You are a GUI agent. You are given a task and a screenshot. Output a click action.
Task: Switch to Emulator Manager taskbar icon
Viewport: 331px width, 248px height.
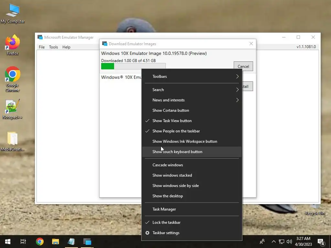pos(87,242)
